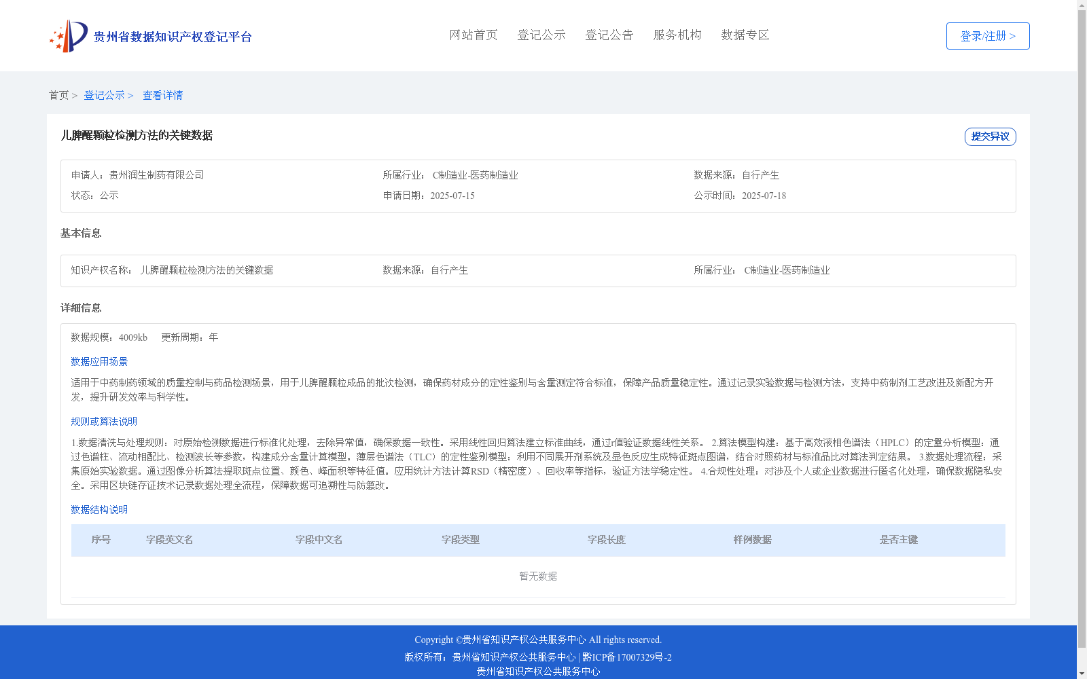Viewport: 1087px width, 679px height.
Task: Click the 规则或算法说明 subheading
Action: pos(104,422)
